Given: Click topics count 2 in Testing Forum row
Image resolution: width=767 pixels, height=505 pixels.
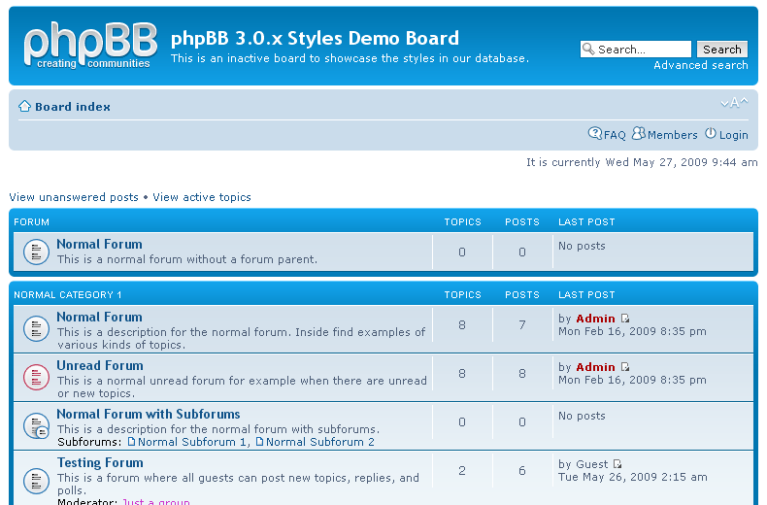Looking at the screenshot, I should [x=462, y=471].
